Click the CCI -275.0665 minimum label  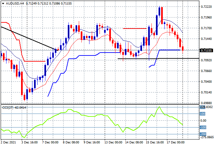pos(207,137)
